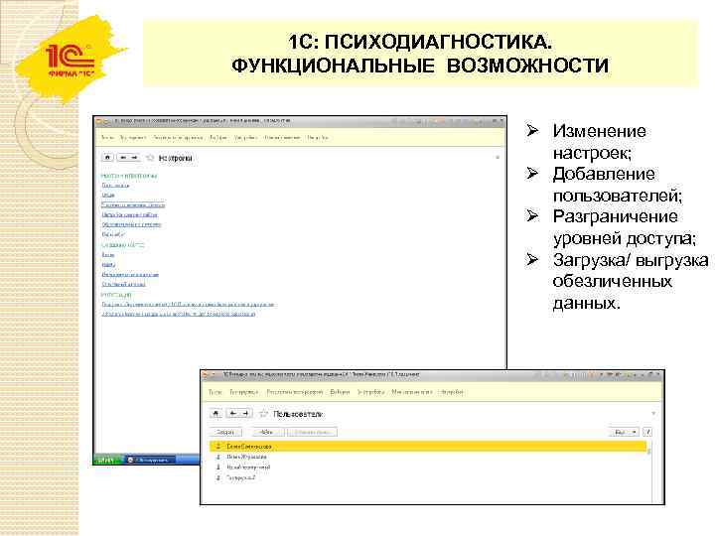Screen dimensions: 715x536
Task: Click the 1C firm logo on the slide
Action: [70, 60]
